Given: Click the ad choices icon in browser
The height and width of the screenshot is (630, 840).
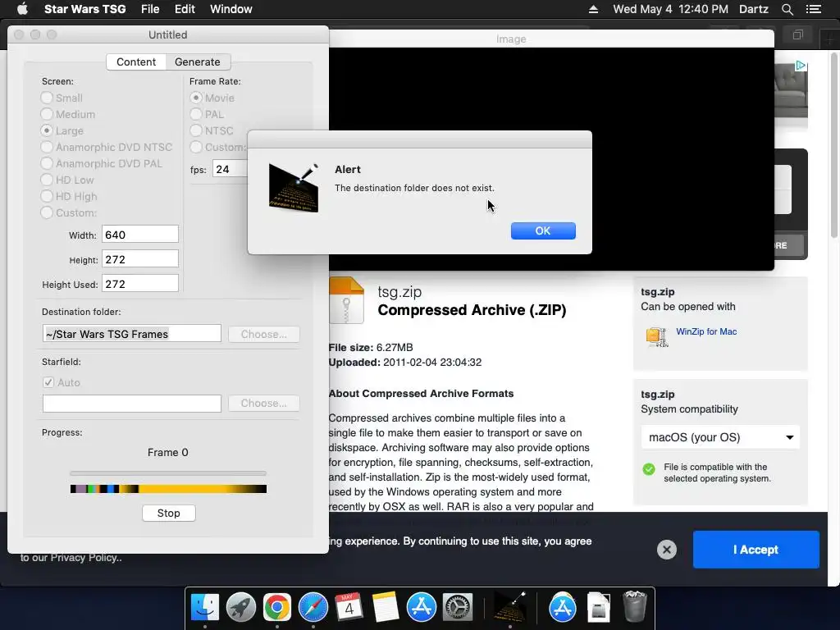Looking at the screenshot, I should 801,66.
